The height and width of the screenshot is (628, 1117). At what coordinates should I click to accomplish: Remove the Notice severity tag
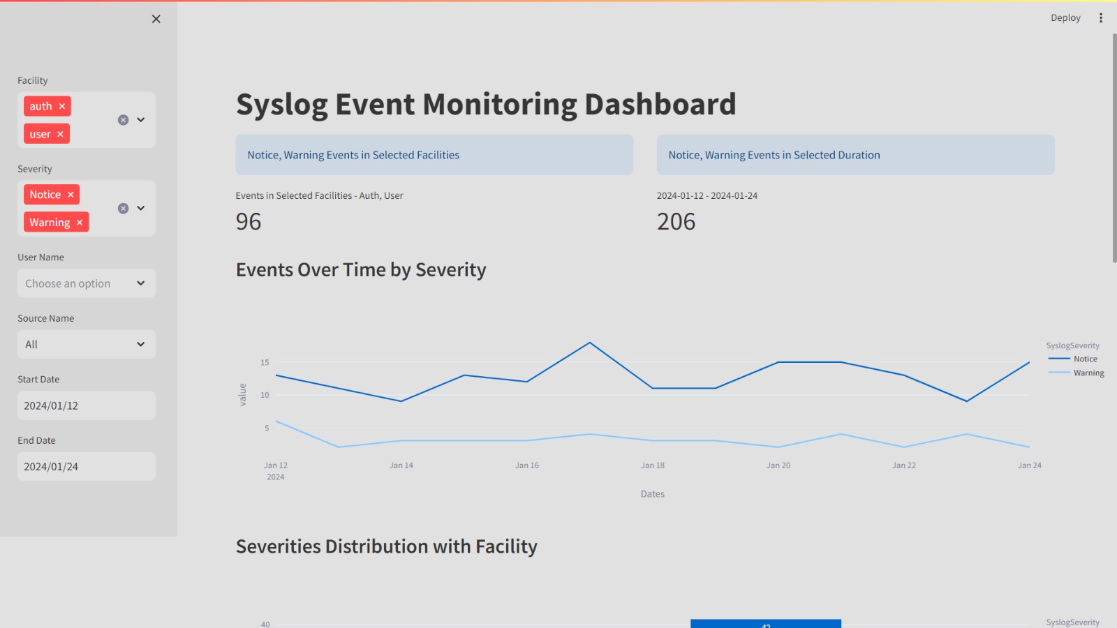pos(71,195)
